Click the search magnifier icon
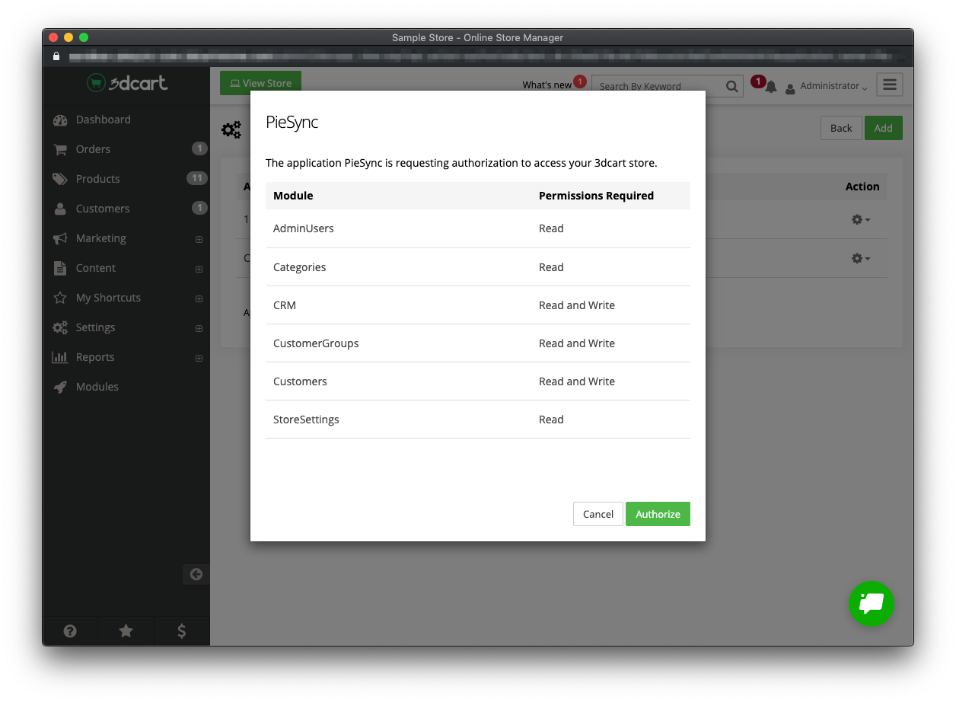Image resolution: width=956 pixels, height=702 pixels. [x=731, y=86]
